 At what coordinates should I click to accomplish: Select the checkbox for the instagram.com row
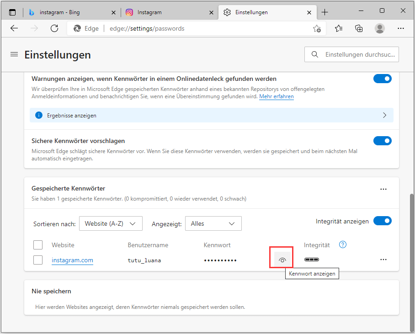[x=38, y=260]
